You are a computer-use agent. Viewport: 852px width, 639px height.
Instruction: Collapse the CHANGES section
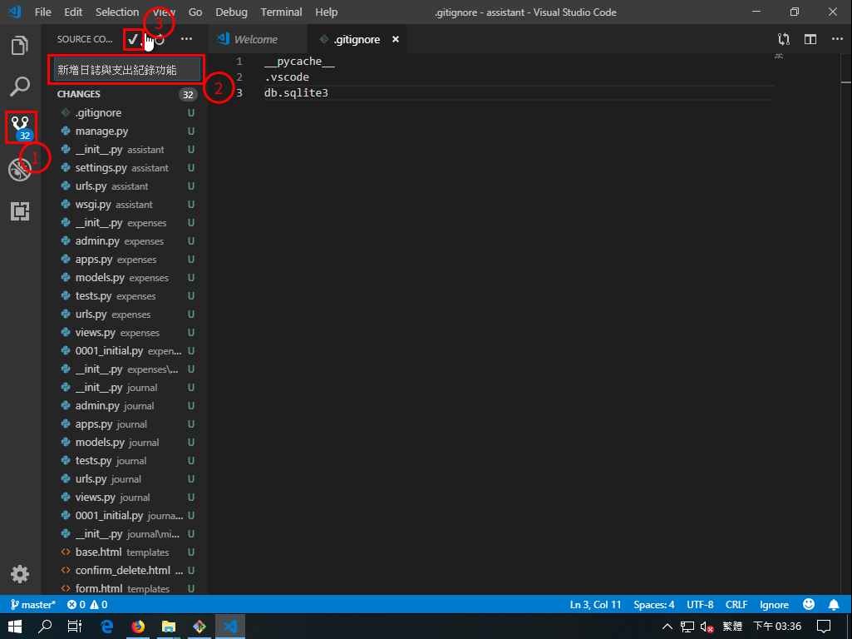[x=79, y=94]
